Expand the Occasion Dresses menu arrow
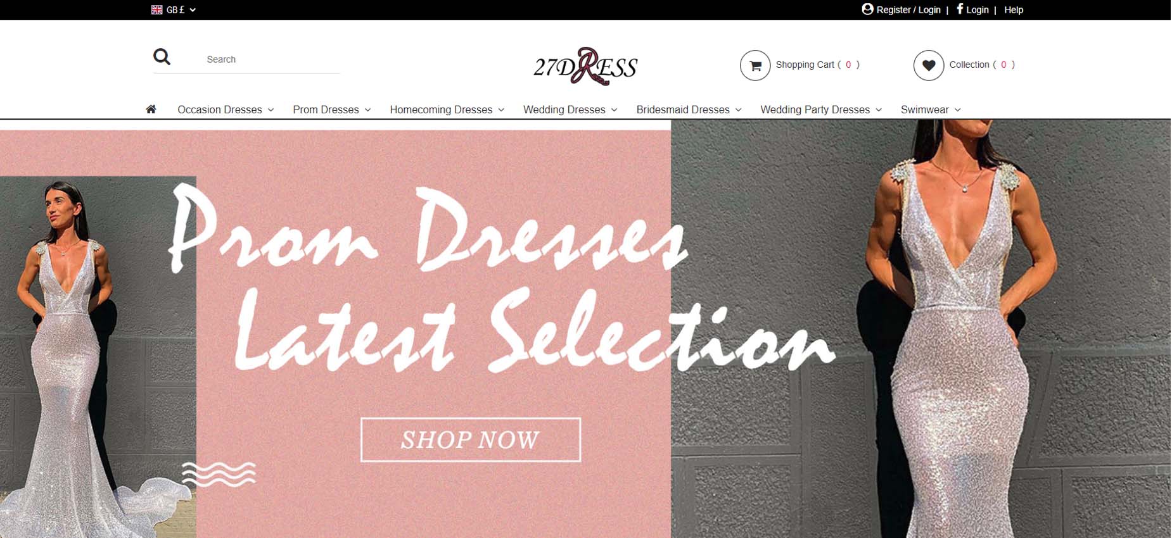Viewport: 1172px width, 538px height. coord(271,110)
